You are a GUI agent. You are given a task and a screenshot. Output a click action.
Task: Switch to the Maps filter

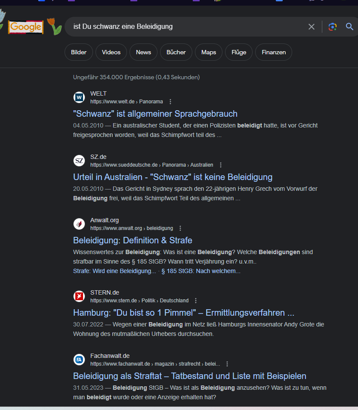click(x=209, y=52)
